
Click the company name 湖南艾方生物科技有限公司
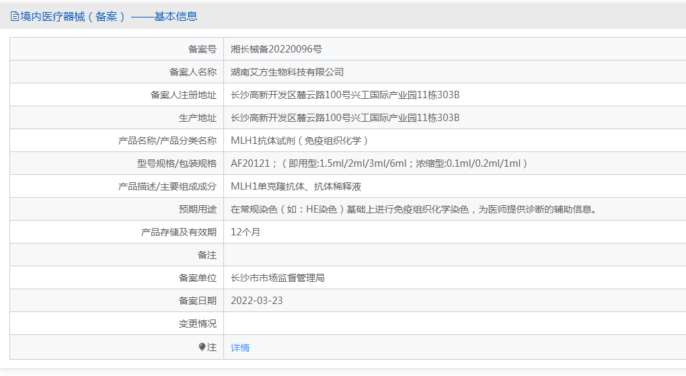pyautogui.click(x=287, y=72)
